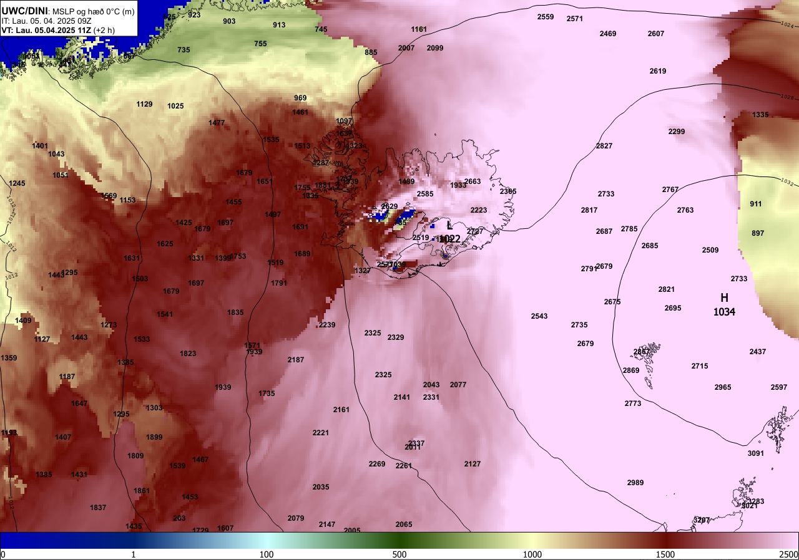
Task: Click the height value 755
Action: coord(260,44)
